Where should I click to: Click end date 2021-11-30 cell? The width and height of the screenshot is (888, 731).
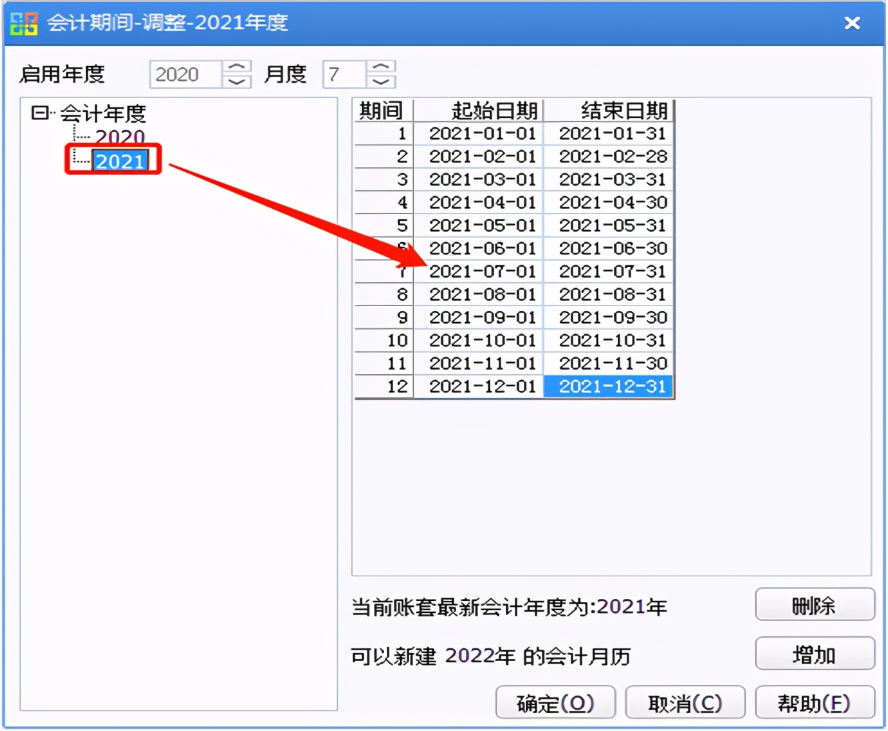tap(609, 363)
